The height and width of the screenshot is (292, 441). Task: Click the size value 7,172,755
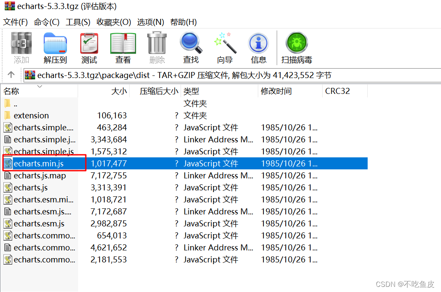pyautogui.click(x=109, y=176)
